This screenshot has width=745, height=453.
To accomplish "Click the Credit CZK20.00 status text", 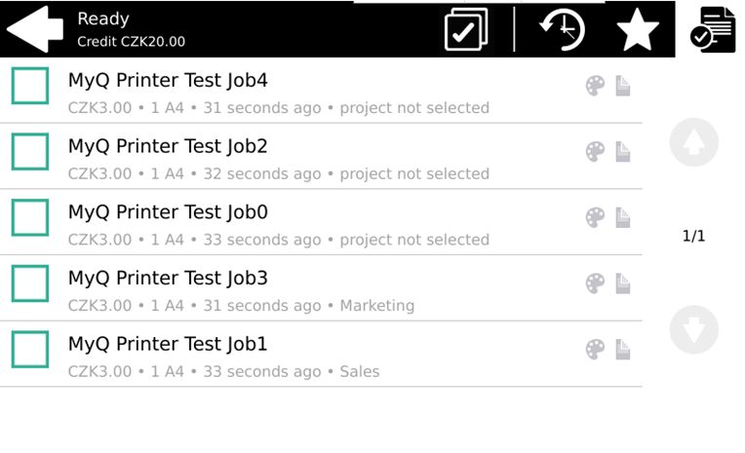I will point(131,42).
